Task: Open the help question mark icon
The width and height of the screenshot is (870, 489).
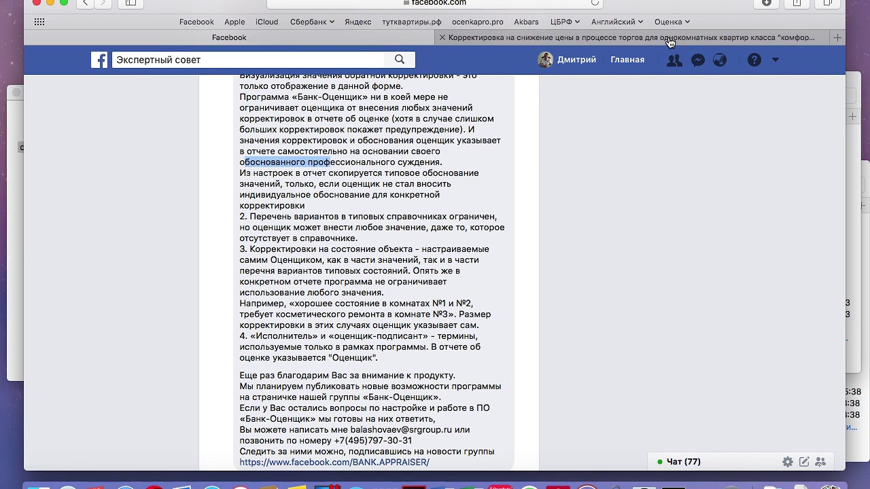Action: (754, 60)
